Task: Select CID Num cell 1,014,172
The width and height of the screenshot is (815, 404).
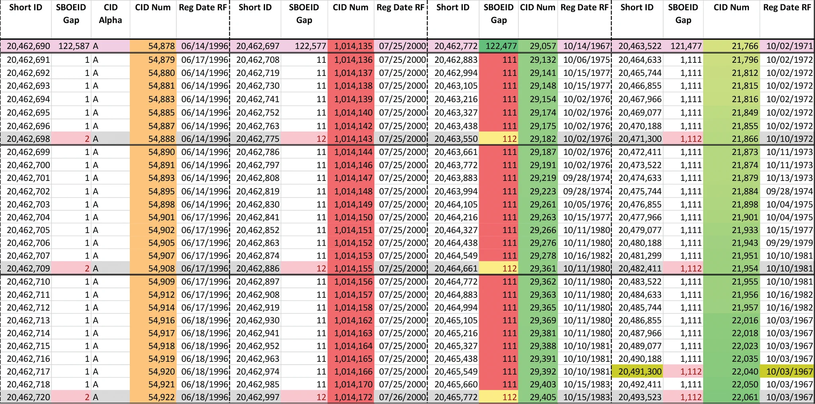Action: [351, 397]
